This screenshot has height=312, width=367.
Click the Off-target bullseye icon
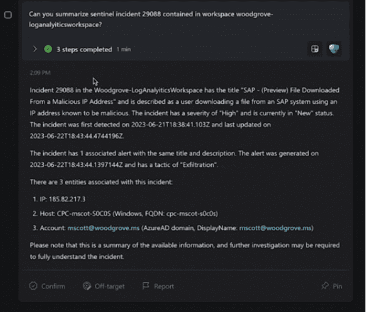[x=87, y=286]
